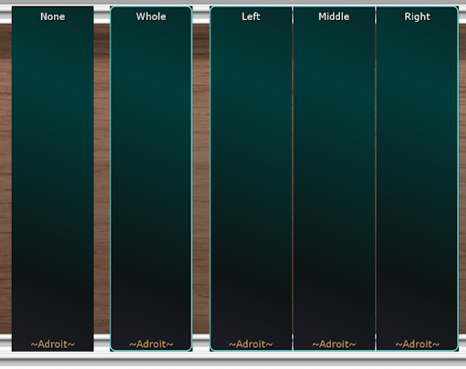This screenshot has width=466, height=369.
Task: Select the Middle segment label
Action: (x=334, y=16)
